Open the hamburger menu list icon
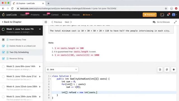The image size is (179, 101). pos(46,22)
